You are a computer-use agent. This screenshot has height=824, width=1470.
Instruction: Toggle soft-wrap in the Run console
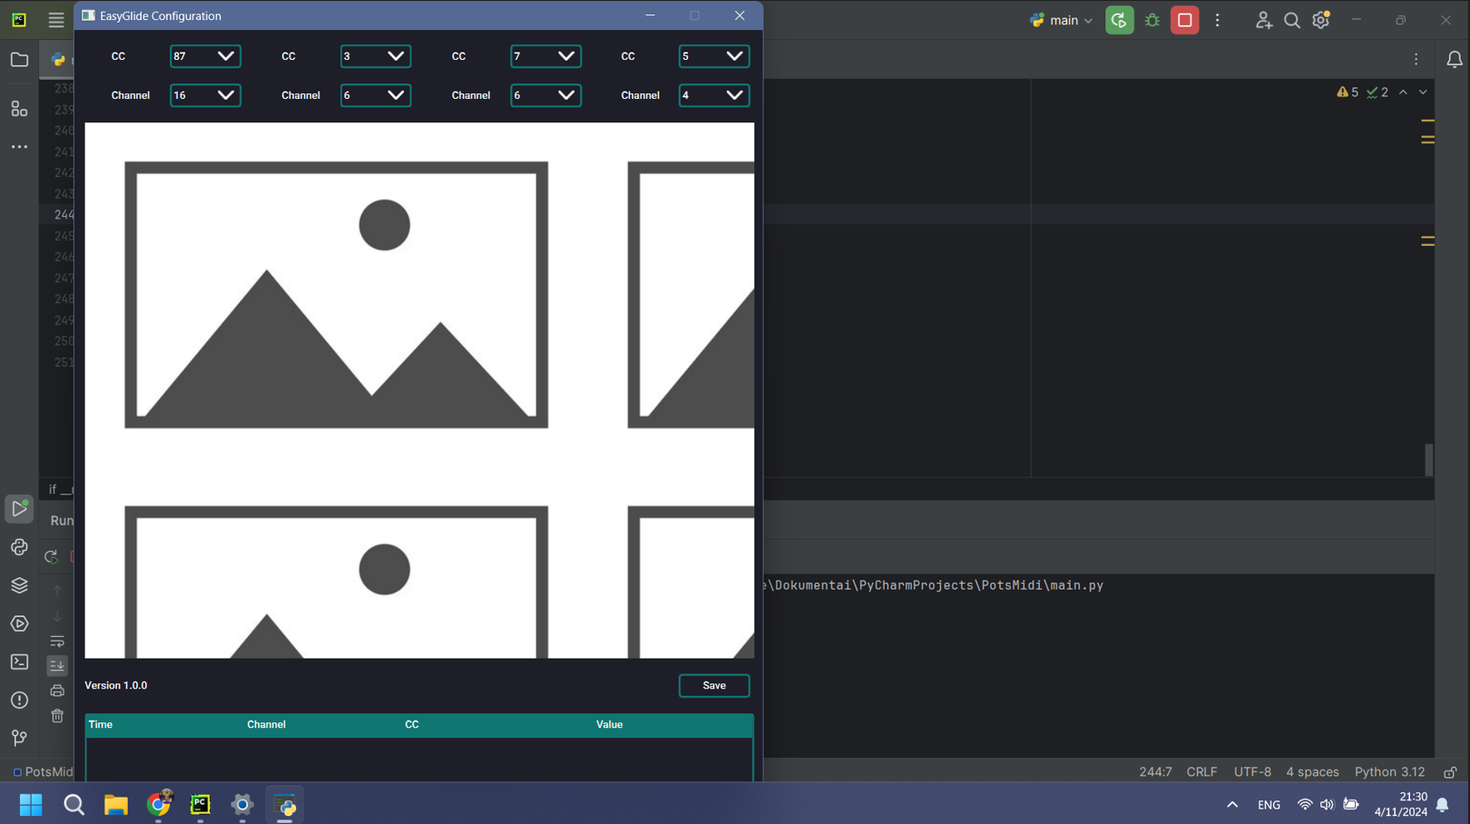tap(57, 641)
